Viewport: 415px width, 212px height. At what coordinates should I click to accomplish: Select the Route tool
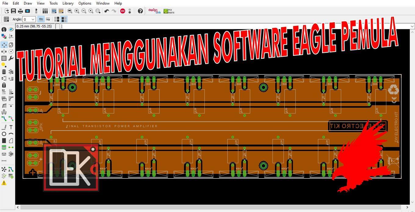(x=4, y=119)
